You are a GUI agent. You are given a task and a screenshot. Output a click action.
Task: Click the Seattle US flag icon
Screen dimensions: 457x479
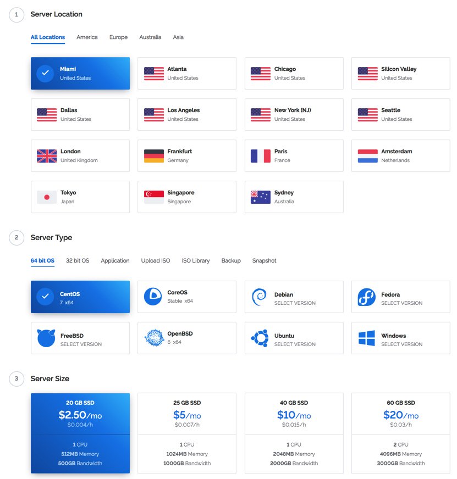tap(368, 115)
